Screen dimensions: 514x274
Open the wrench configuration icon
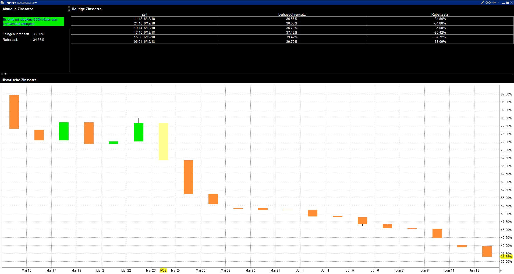pos(483,2)
